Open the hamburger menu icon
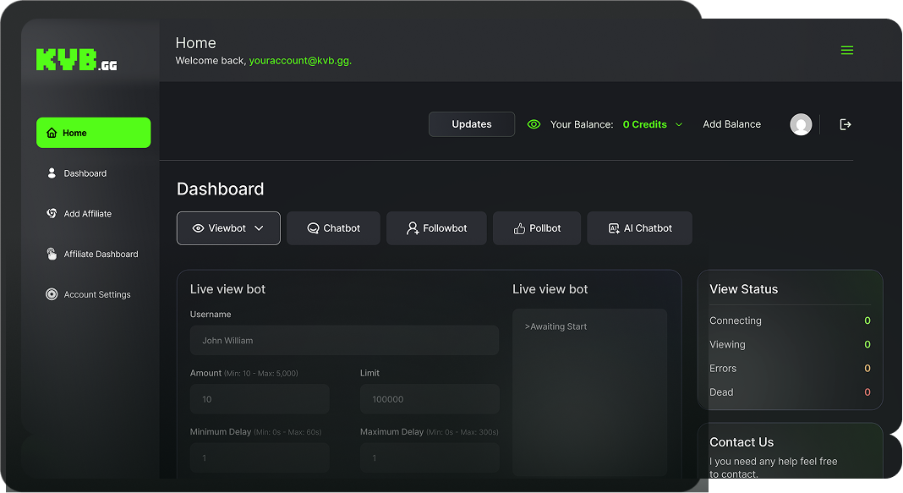The height and width of the screenshot is (493, 903). click(x=846, y=50)
